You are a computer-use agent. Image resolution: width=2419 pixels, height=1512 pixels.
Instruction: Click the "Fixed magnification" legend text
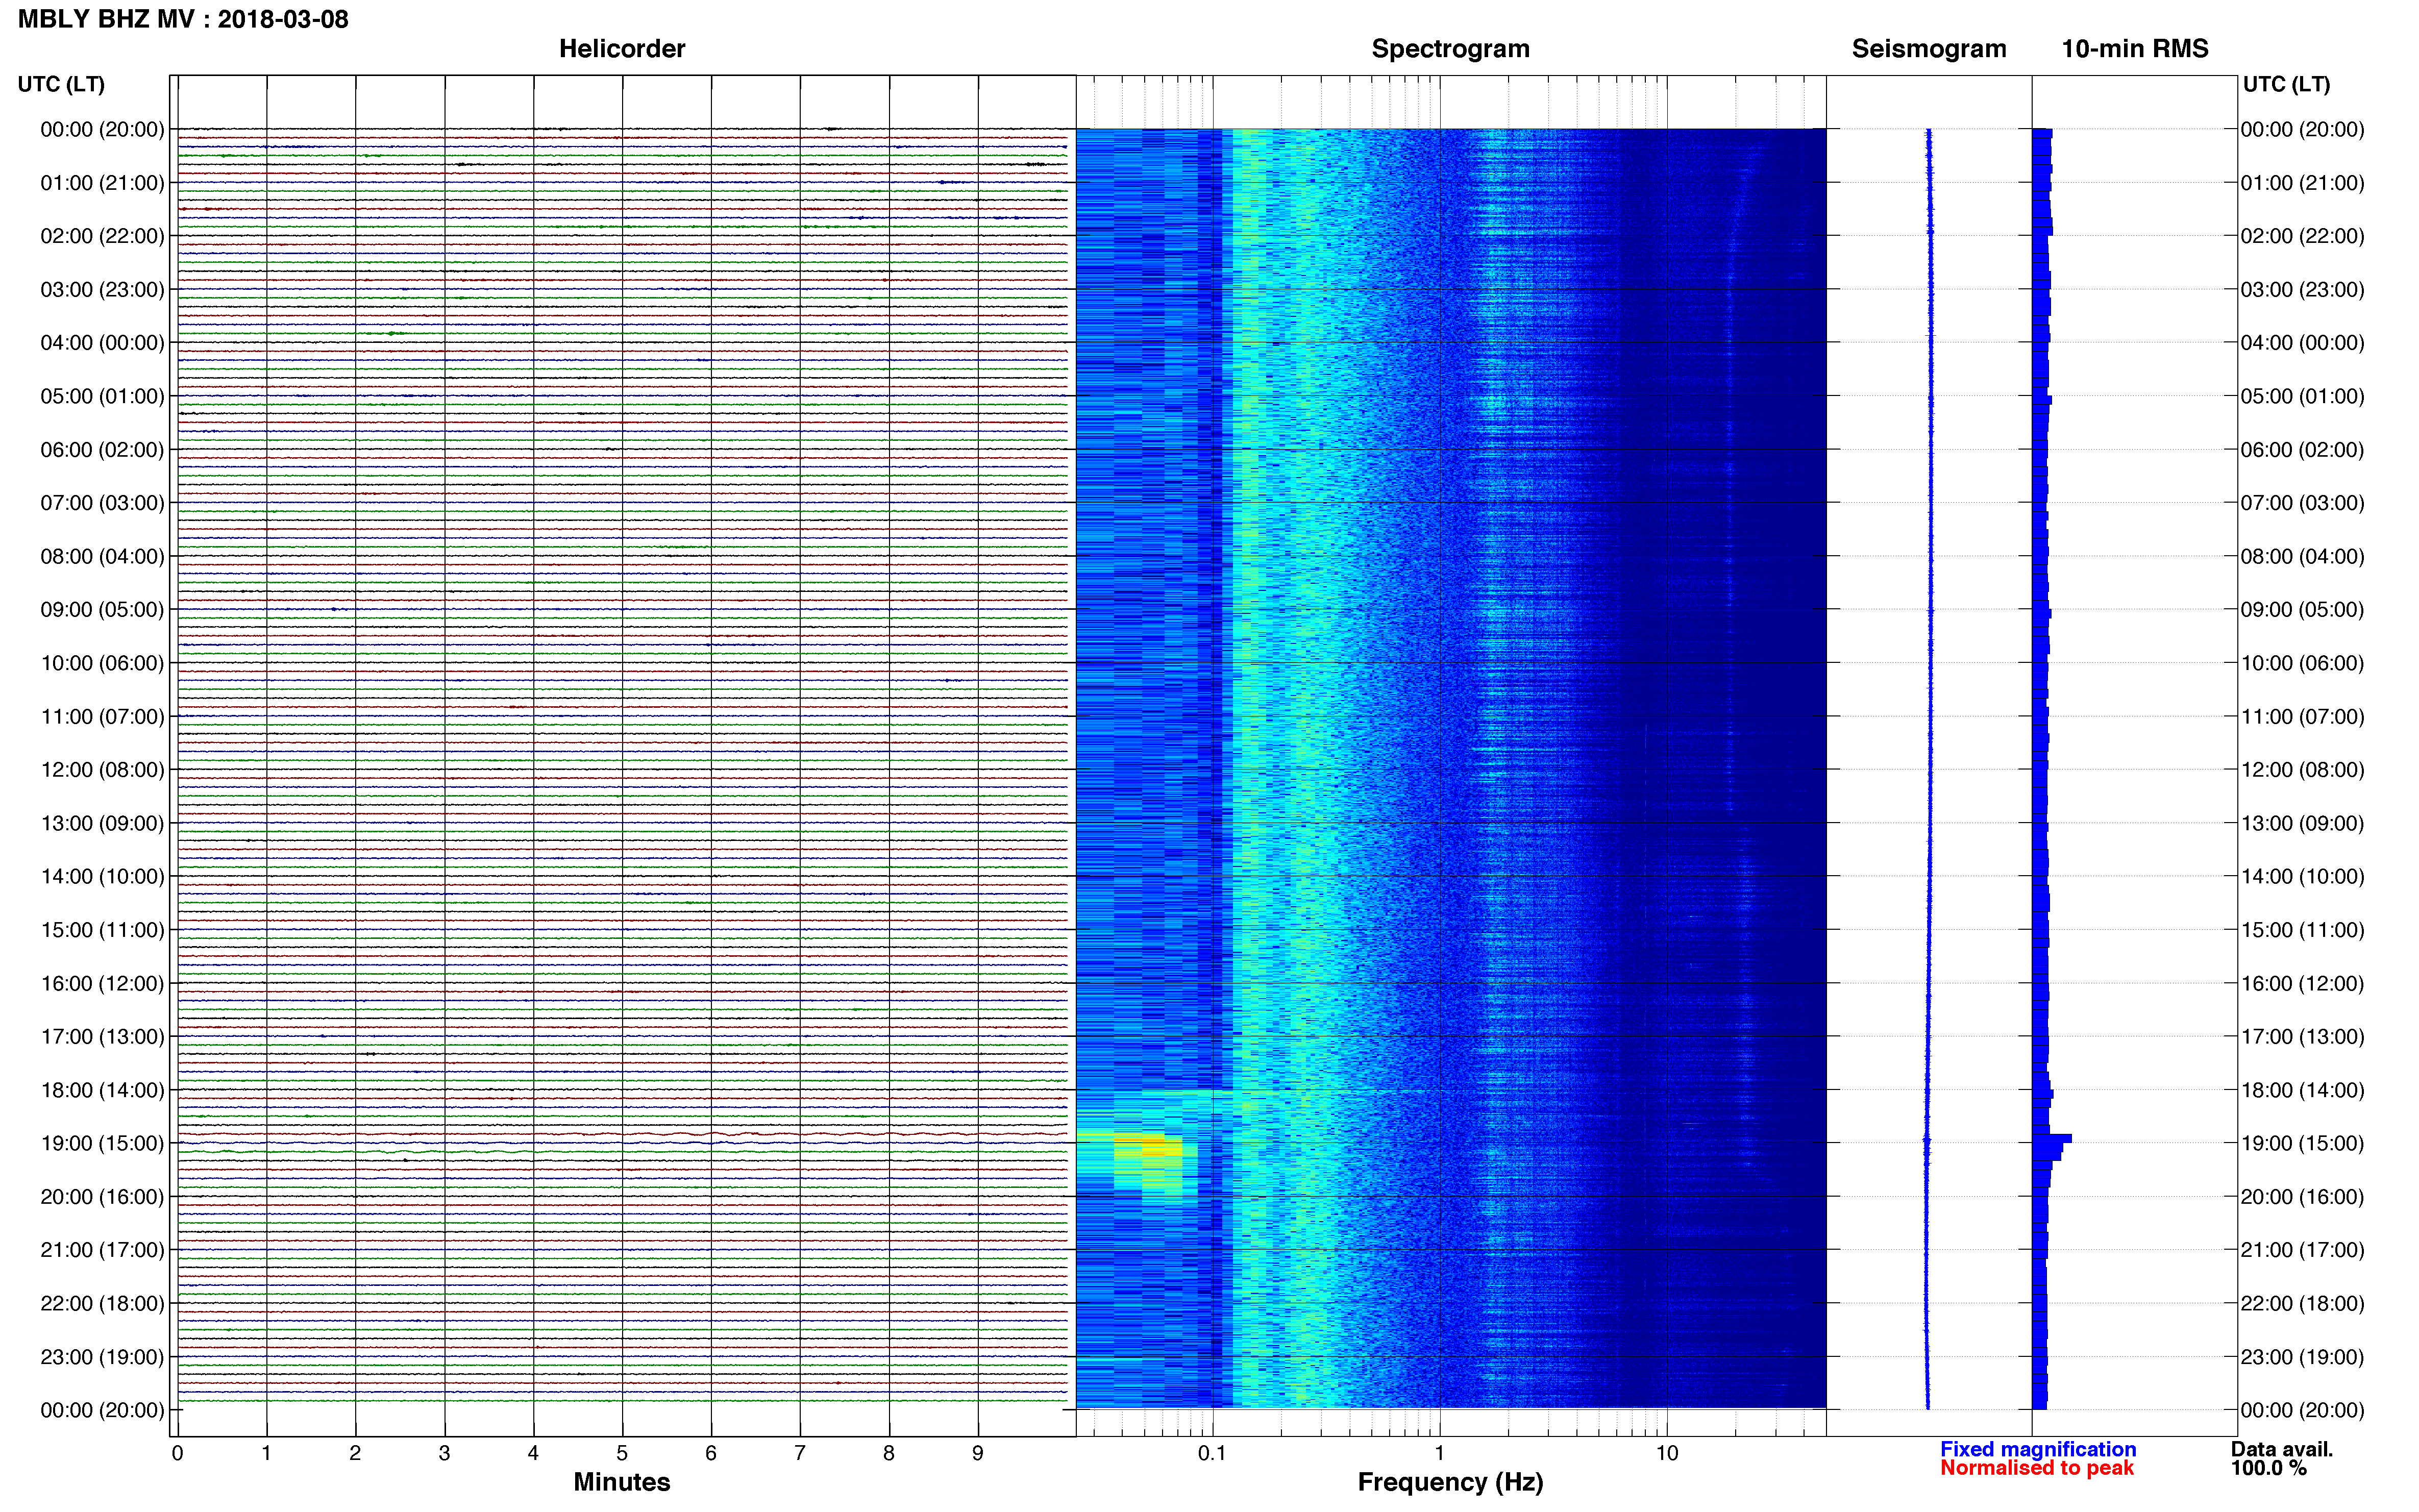[x=2038, y=1449]
